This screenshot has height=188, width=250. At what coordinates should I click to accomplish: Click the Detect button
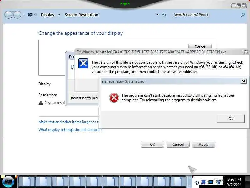click(x=200, y=46)
